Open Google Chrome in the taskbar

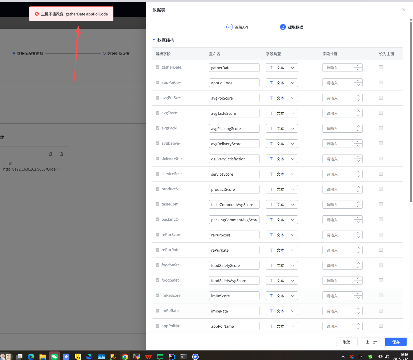pyautogui.click(x=125, y=357)
